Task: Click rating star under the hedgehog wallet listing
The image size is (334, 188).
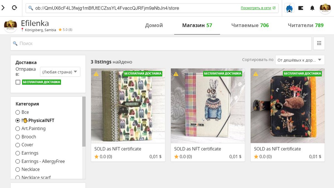Action: click(256, 157)
